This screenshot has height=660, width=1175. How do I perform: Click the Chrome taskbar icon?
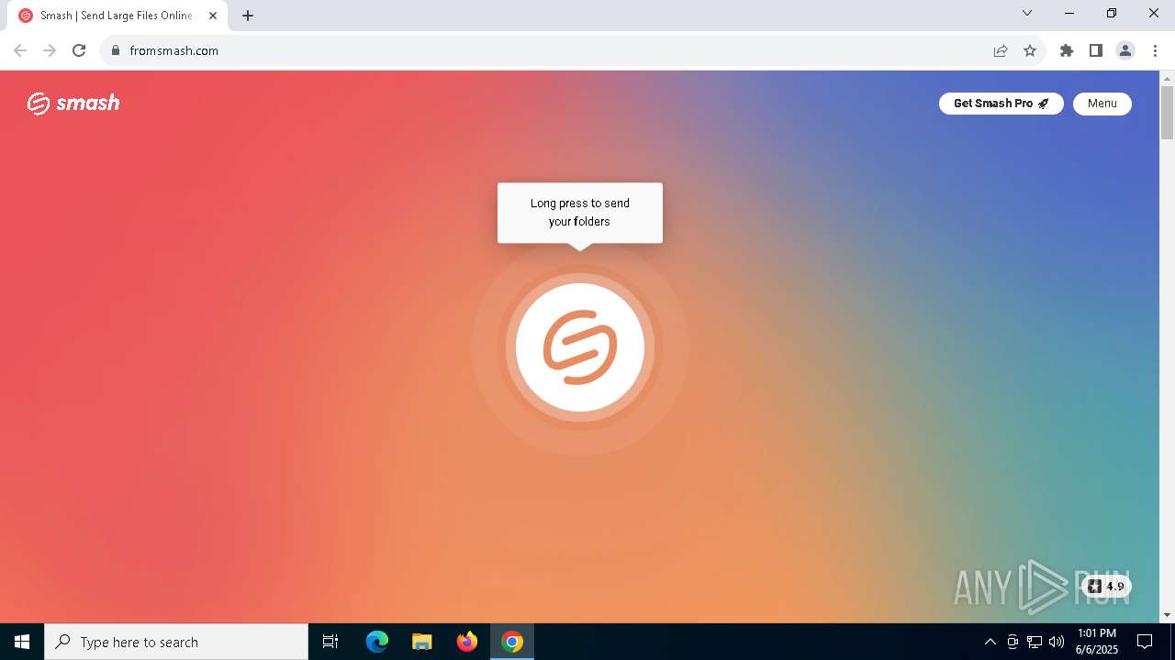pos(512,642)
